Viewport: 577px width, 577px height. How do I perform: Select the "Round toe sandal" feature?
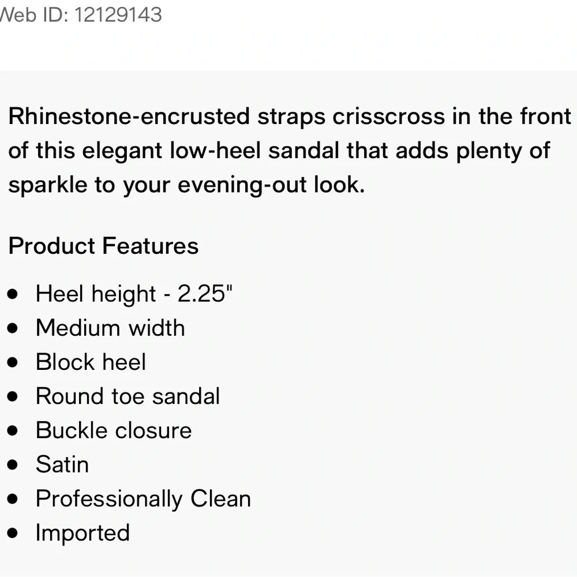pyautogui.click(x=128, y=396)
